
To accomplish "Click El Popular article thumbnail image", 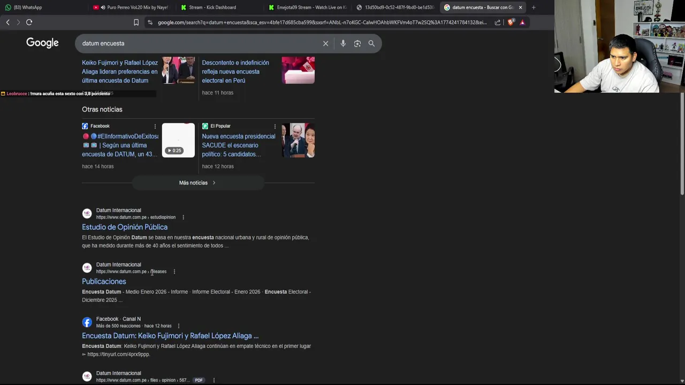I will 298,140.
